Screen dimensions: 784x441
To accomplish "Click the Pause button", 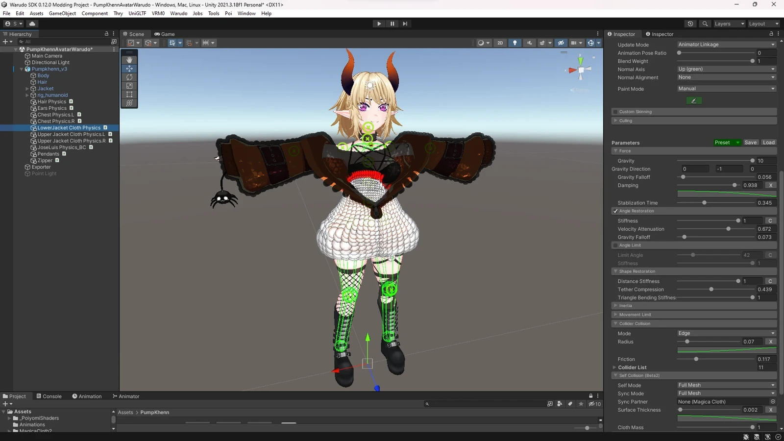I will (x=392, y=24).
